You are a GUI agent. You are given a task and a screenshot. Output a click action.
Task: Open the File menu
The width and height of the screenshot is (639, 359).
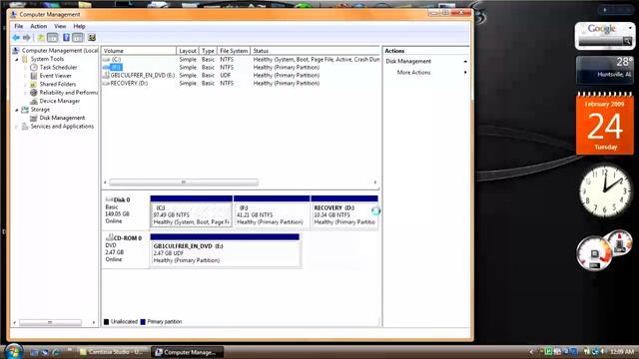(x=19, y=26)
